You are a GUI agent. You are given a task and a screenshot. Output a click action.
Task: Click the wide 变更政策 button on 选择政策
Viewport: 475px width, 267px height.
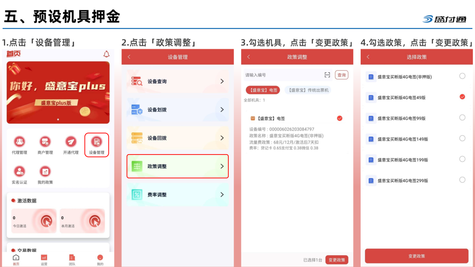417,256
